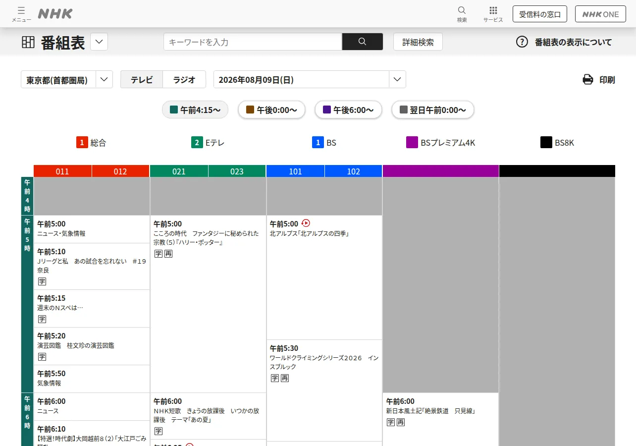636x446 pixels.
Task: Click the black BS8K color square
Action: click(x=546, y=143)
